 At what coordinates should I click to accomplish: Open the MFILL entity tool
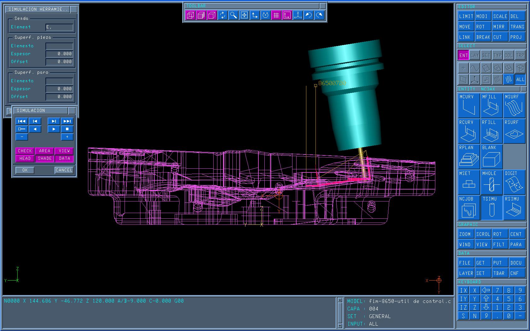pos(492,106)
